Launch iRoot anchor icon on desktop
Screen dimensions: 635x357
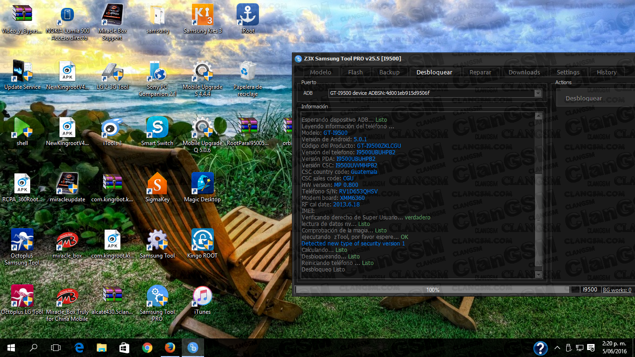[x=248, y=15]
